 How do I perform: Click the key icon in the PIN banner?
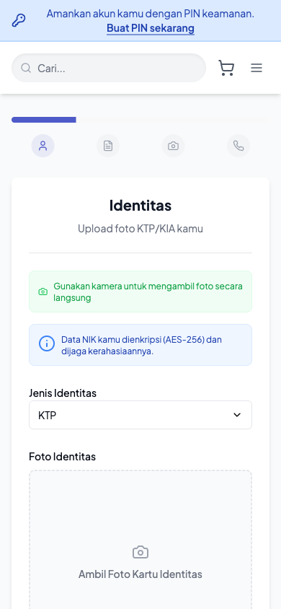[x=19, y=20]
